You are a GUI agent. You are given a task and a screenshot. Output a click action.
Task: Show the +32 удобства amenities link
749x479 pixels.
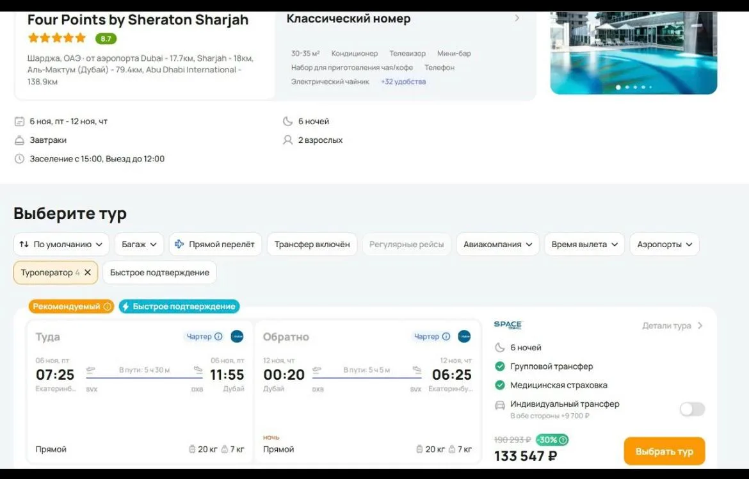tap(403, 82)
